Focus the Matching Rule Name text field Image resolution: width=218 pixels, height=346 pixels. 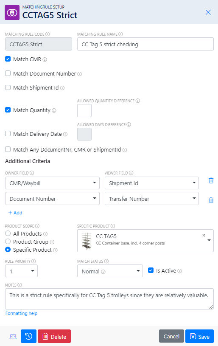(x=145, y=44)
